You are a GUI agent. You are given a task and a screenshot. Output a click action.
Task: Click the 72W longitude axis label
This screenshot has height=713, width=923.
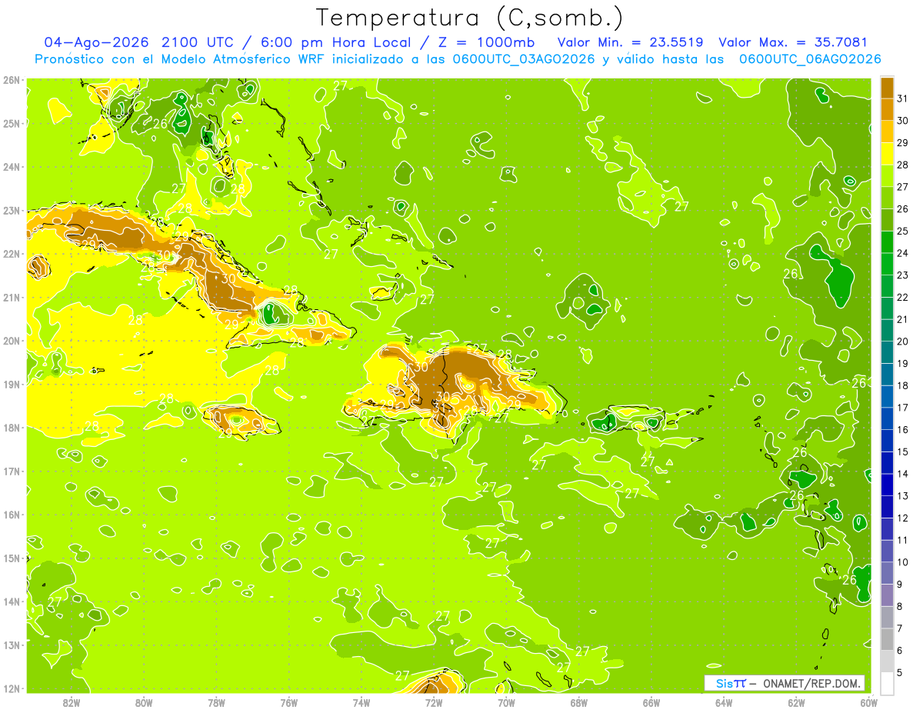coord(434,701)
